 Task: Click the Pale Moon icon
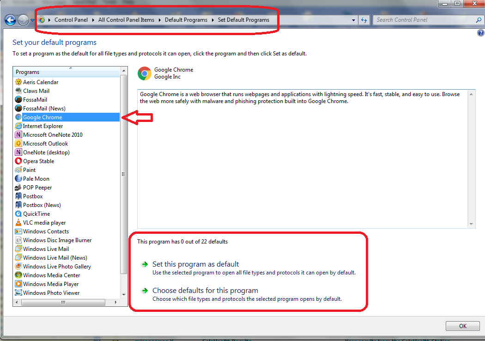click(18, 178)
